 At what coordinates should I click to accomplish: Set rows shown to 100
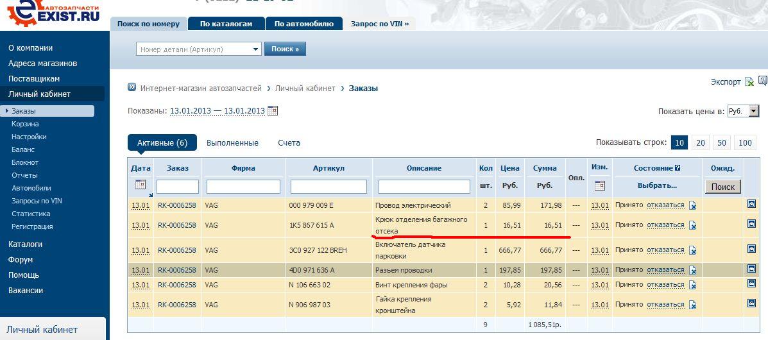[x=745, y=142]
